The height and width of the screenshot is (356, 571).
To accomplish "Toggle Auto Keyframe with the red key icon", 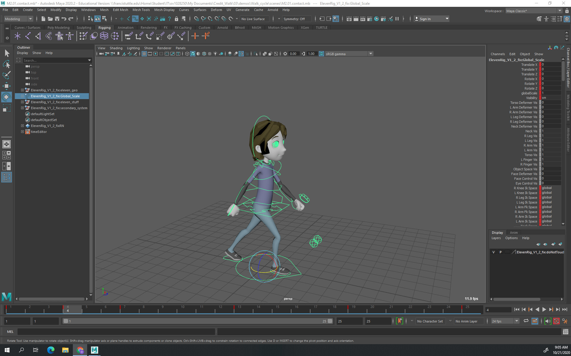I will (556, 322).
